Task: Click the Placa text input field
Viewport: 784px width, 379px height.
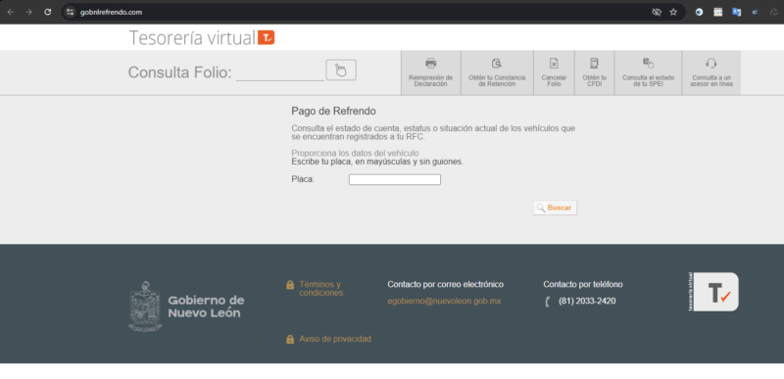Action: (x=395, y=180)
